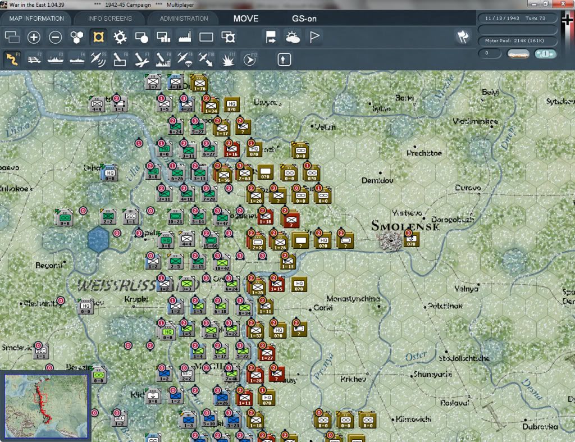Screen dimensions: 575x442
Task: Click the Motor Pool readout
Action: tap(517, 40)
